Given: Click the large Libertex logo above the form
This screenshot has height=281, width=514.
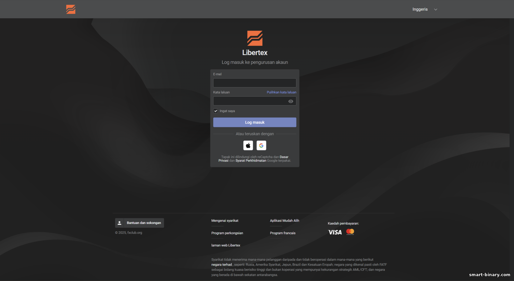Looking at the screenshot, I should [x=255, y=38].
